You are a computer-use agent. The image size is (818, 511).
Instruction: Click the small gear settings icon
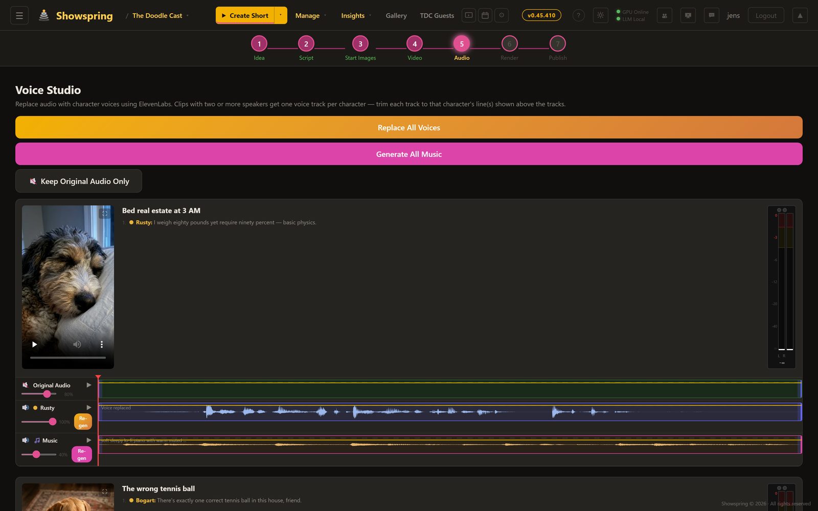click(x=502, y=15)
